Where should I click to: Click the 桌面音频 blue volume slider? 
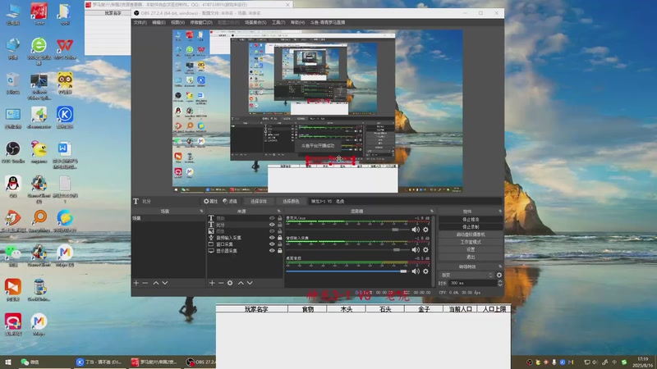click(x=347, y=271)
